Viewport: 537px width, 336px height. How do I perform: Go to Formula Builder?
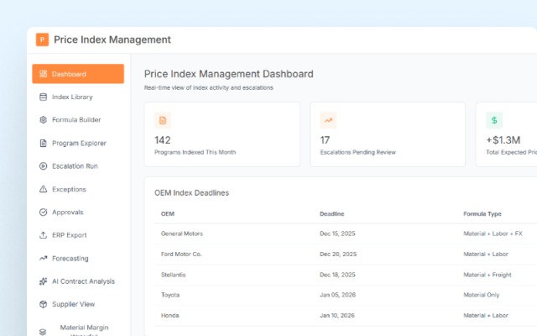coord(78,119)
